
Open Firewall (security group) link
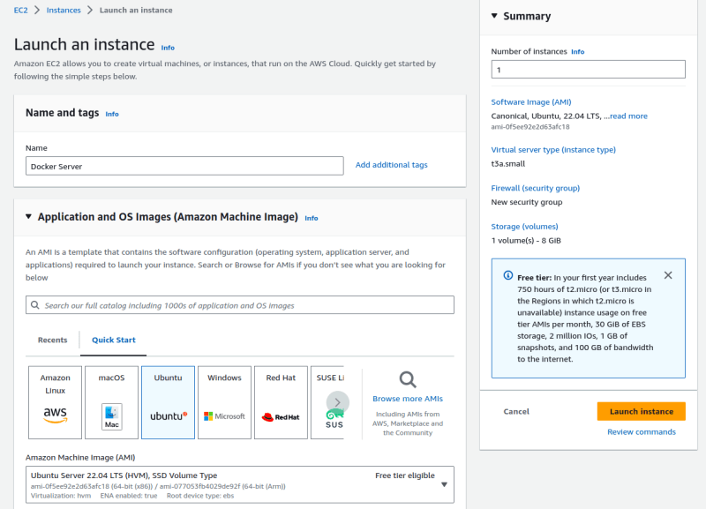click(x=535, y=188)
